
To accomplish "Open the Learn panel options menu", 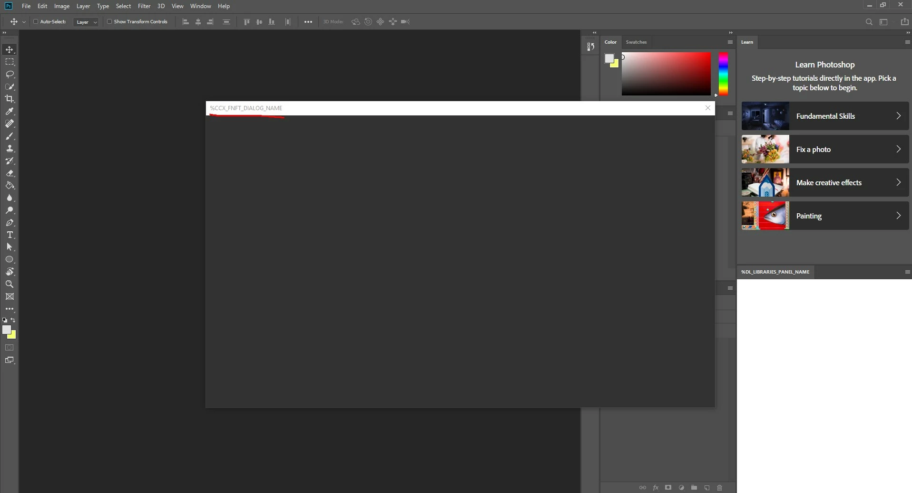I will tap(907, 42).
